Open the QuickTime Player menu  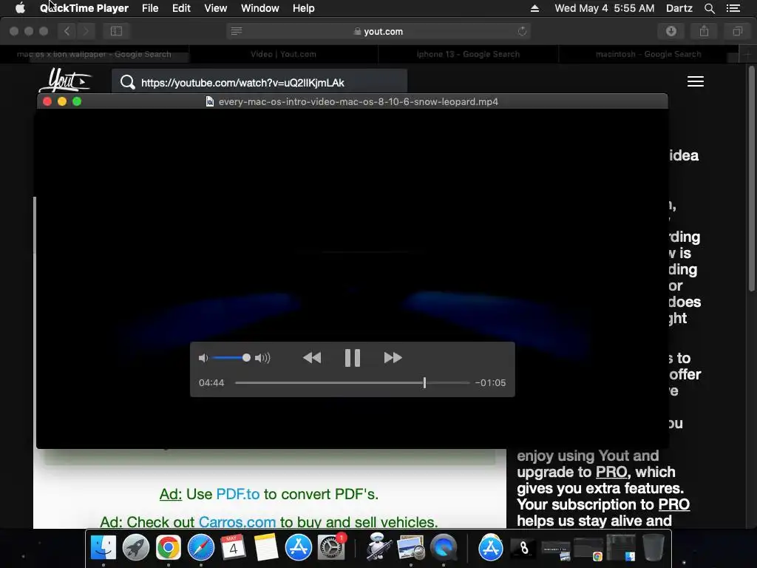coord(84,8)
